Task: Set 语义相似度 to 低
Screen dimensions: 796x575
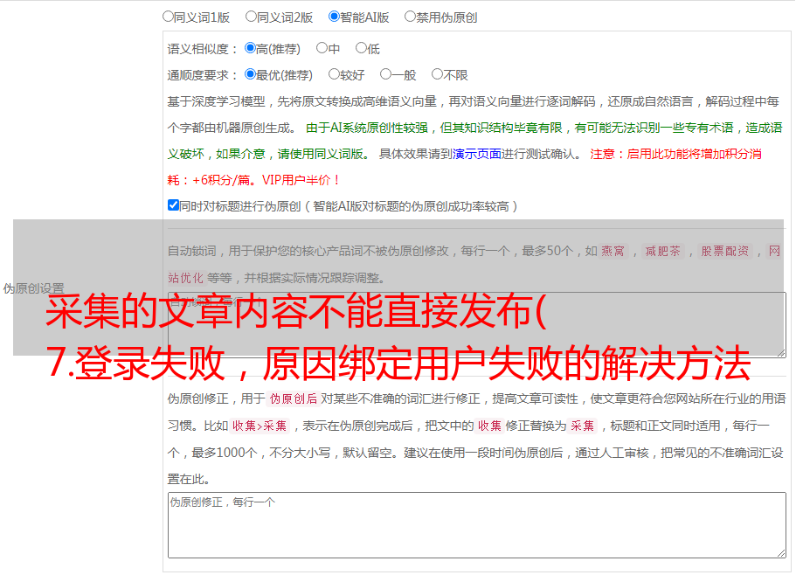Action: coord(361,48)
